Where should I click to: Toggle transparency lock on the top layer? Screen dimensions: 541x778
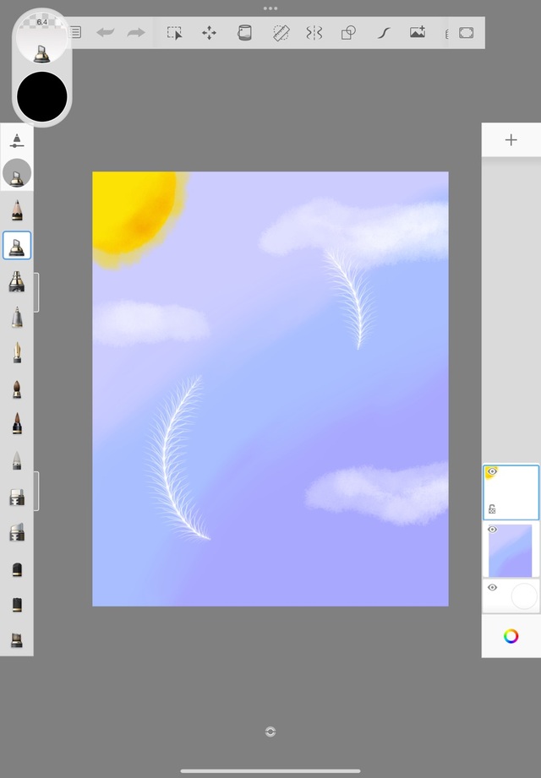[492, 509]
